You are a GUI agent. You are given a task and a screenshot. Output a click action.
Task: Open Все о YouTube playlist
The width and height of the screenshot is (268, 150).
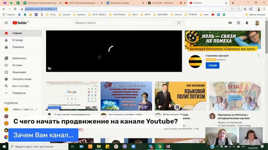pyautogui.click(x=21, y=86)
